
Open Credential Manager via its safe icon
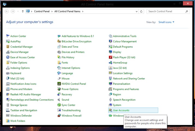click(8, 47)
